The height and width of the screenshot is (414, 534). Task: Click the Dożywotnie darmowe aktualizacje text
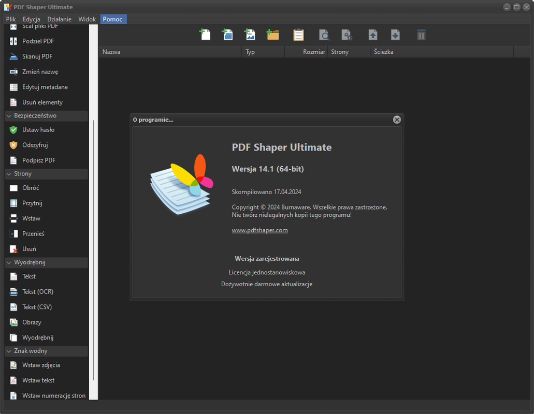267,284
